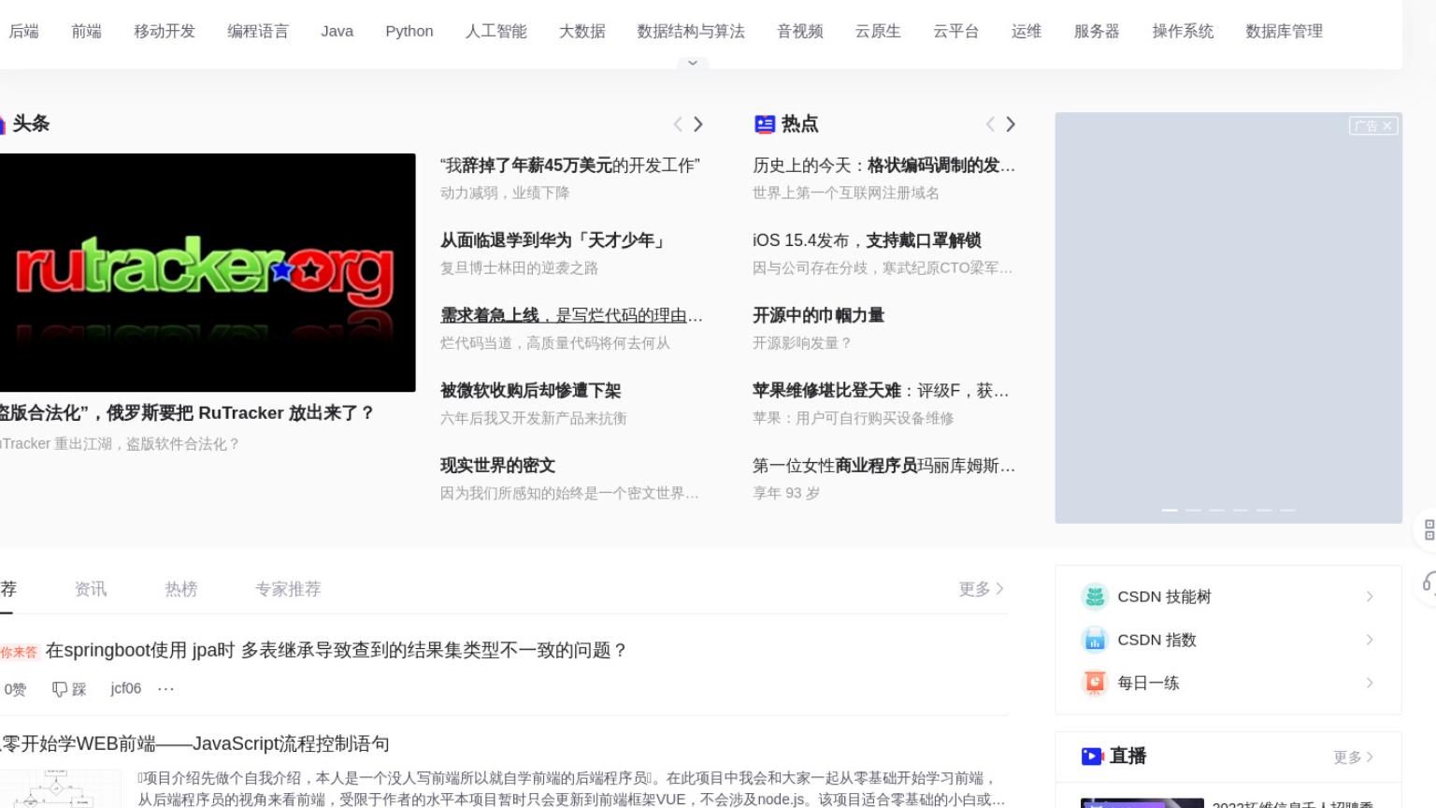
Task: Open 开源中的巾帼力量 hot topic
Action: [x=818, y=315]
